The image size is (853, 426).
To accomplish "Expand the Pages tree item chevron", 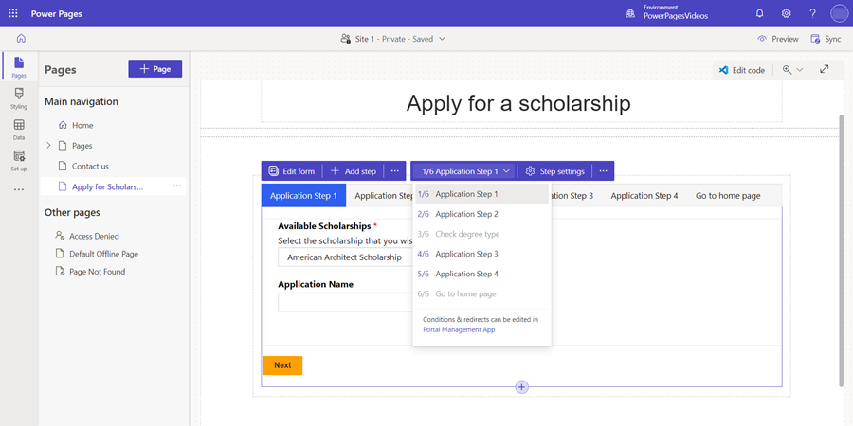I will 49,146.
